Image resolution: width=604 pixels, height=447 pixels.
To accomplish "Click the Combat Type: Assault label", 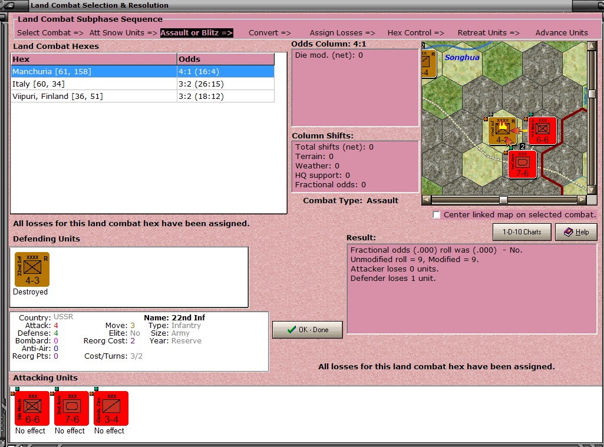I will (x=351, y=201).
